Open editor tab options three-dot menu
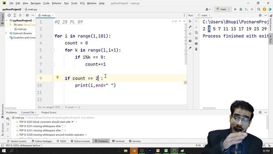 click(184, 15)
